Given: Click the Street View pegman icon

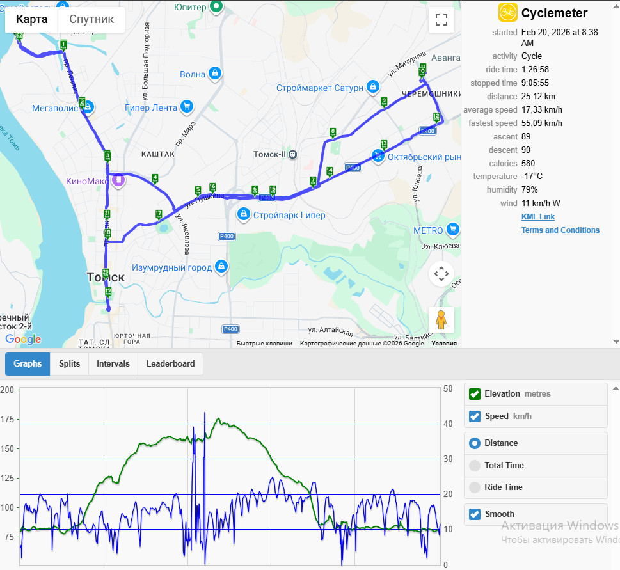Looking at the screenshot, I should (x=441, y=320).
